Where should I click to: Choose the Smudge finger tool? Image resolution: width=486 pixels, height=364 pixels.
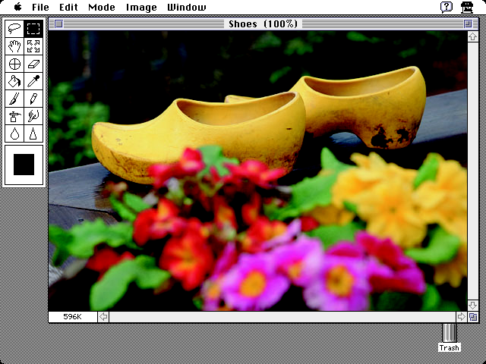[33, 116]
